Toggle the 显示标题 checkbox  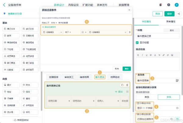coord(137,43)
